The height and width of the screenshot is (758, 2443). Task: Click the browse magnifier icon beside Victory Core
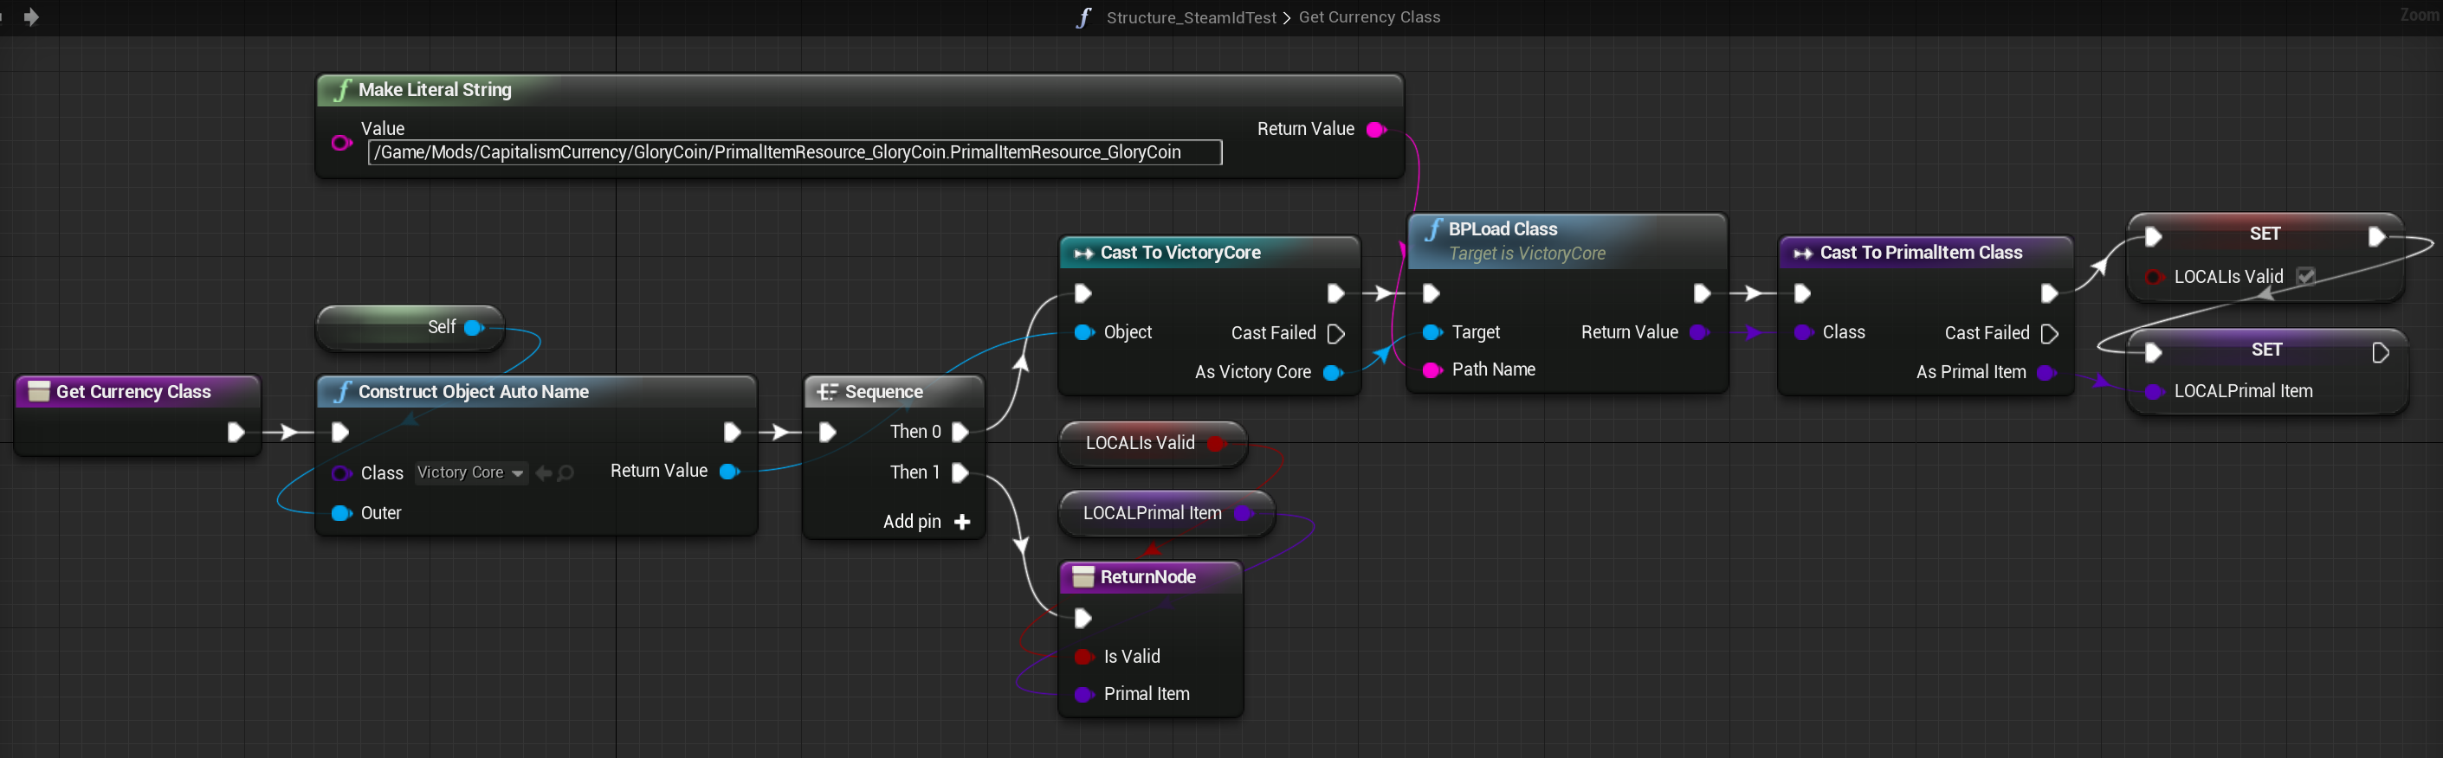click(x=566, y=472)
